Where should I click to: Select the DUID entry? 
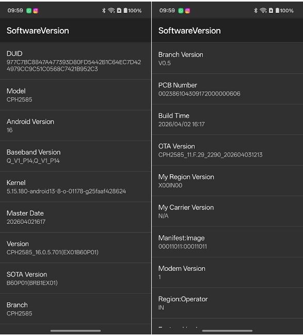pos(75,61)
